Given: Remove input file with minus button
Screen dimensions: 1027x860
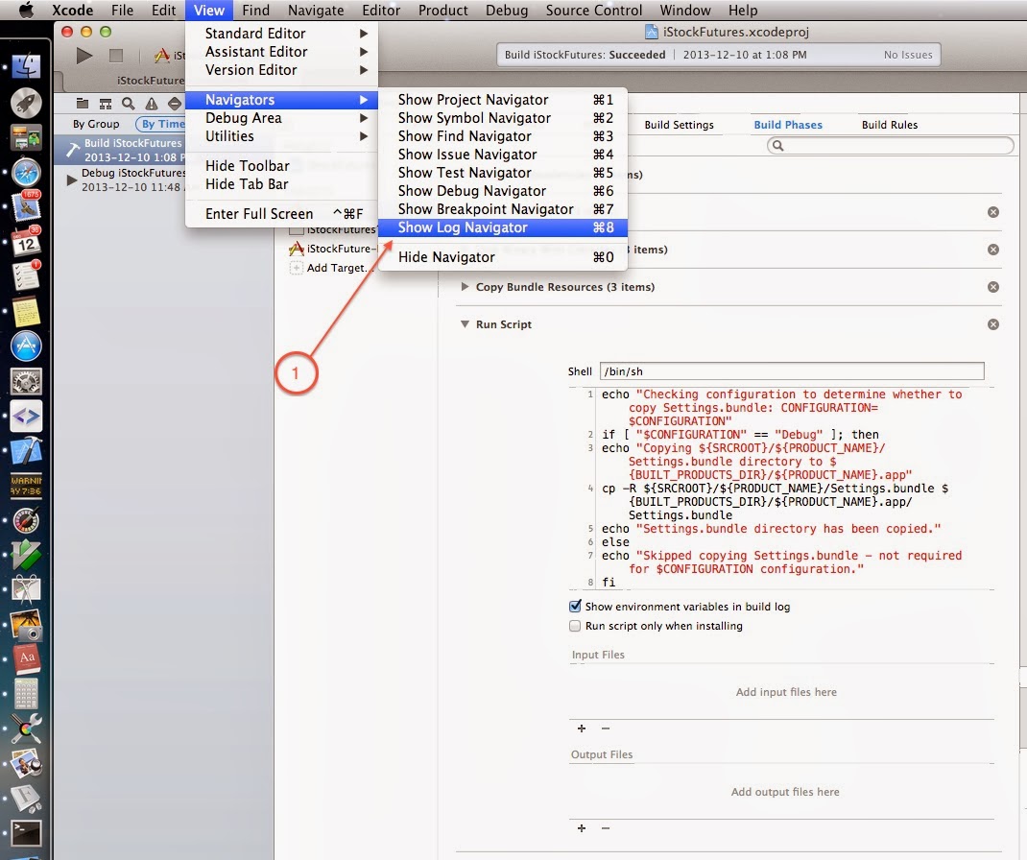Looking at the screenshot, I should [606, 729].
